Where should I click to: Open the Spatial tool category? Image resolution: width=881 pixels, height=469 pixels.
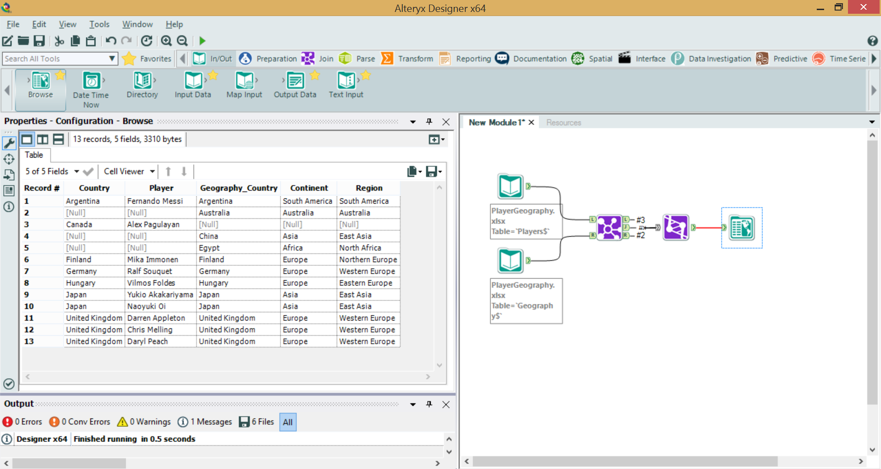592,59
